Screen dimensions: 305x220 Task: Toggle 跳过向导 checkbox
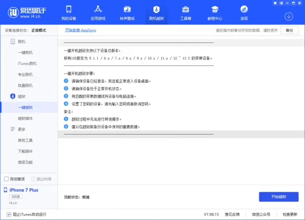click(x=33, y=179)
